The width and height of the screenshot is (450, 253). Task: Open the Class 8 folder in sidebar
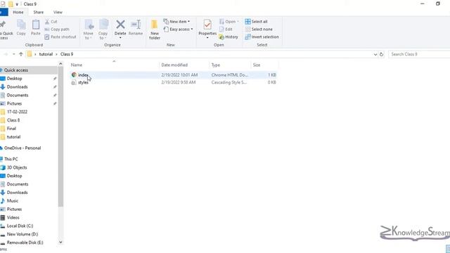[x=13, y=120]
